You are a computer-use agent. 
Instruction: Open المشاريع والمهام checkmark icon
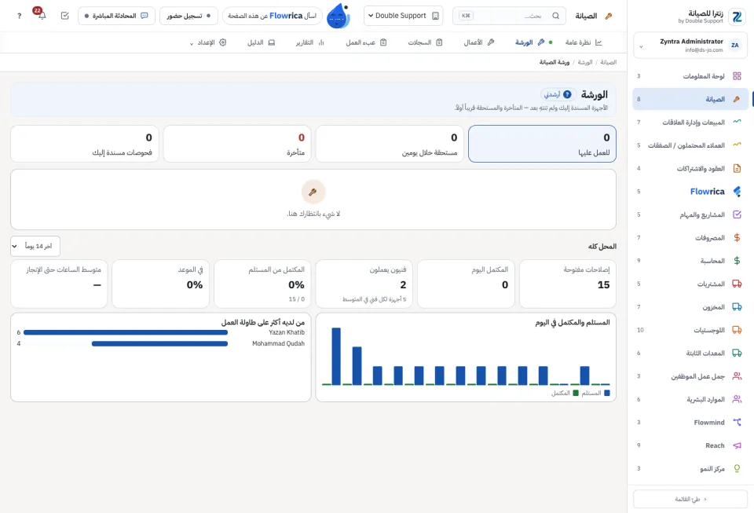(737, 214)
